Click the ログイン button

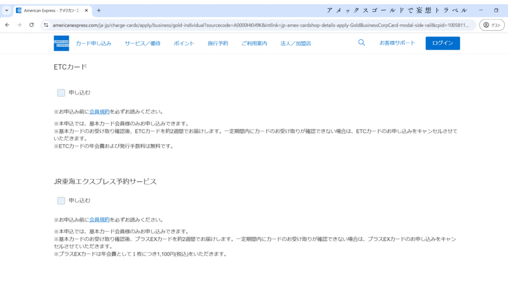point(442,43)
